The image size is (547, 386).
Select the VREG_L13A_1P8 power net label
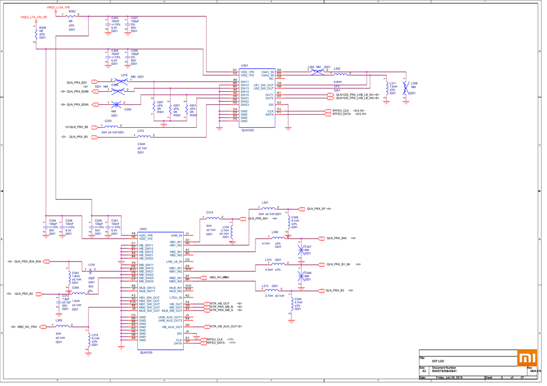(59, 7)
